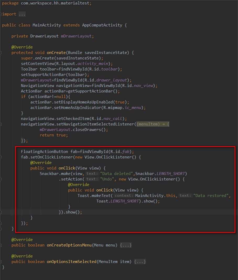Click 'onCreate' in the protected void declaration

[x=56, y=53]
